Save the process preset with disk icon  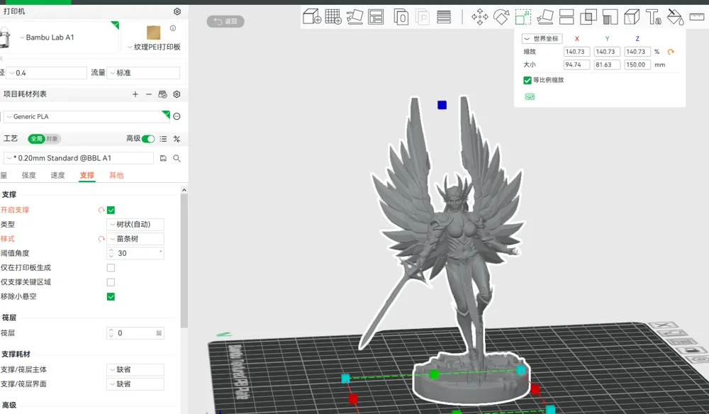click(x=163, y=158)
